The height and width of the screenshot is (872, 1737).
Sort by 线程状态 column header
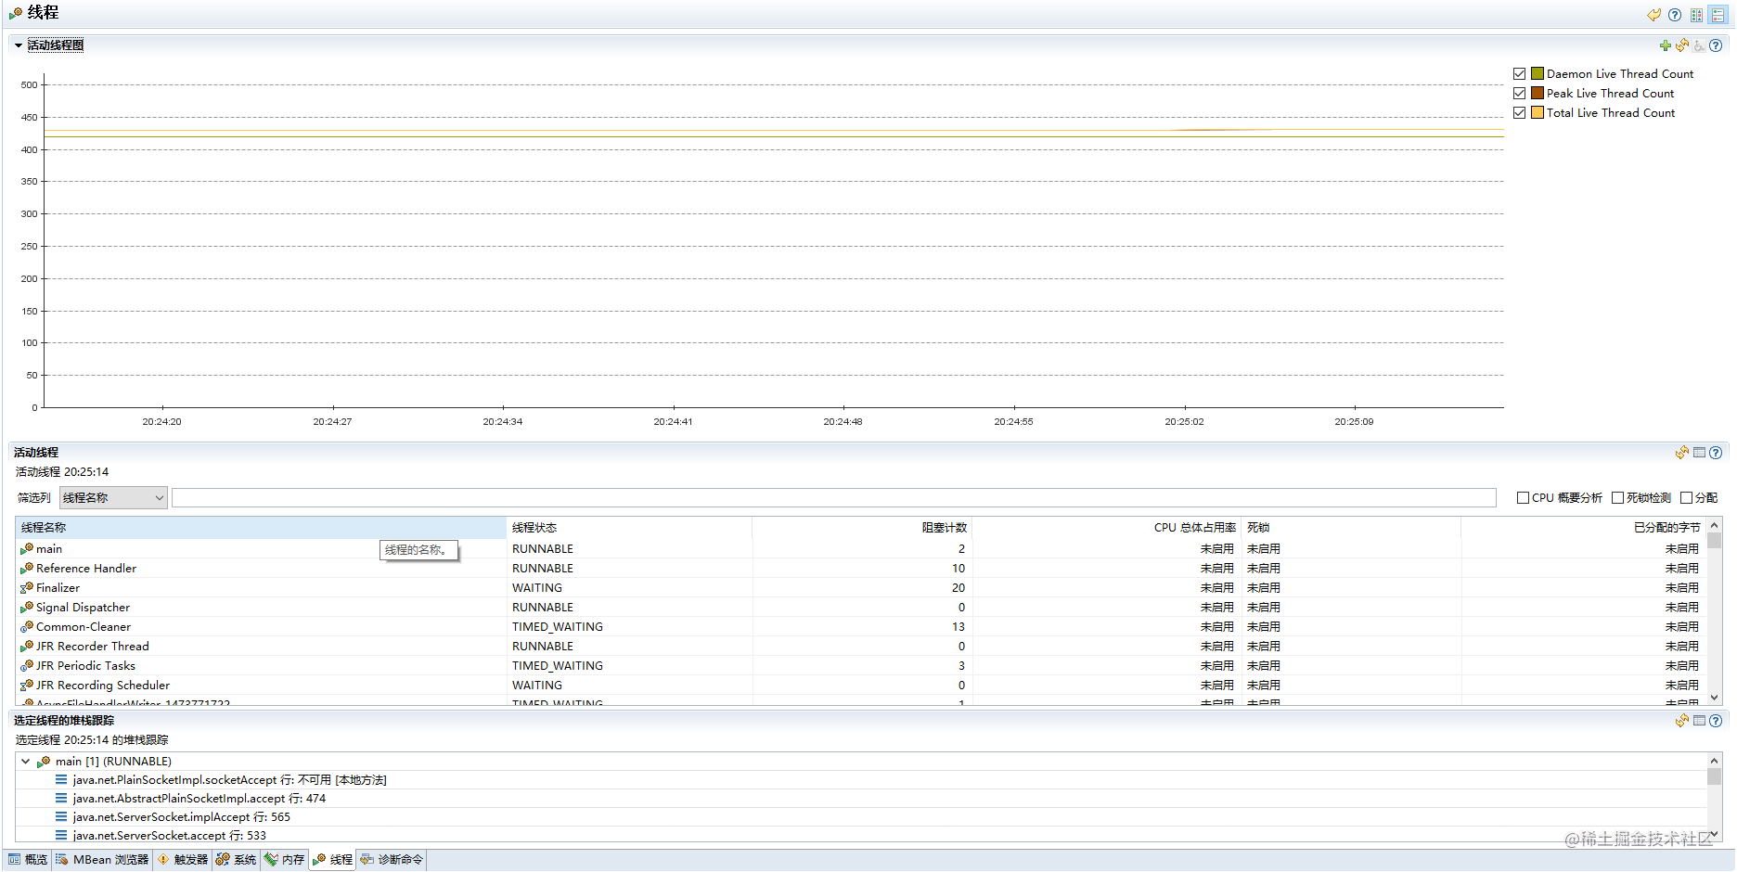click(x=629, y=528)
